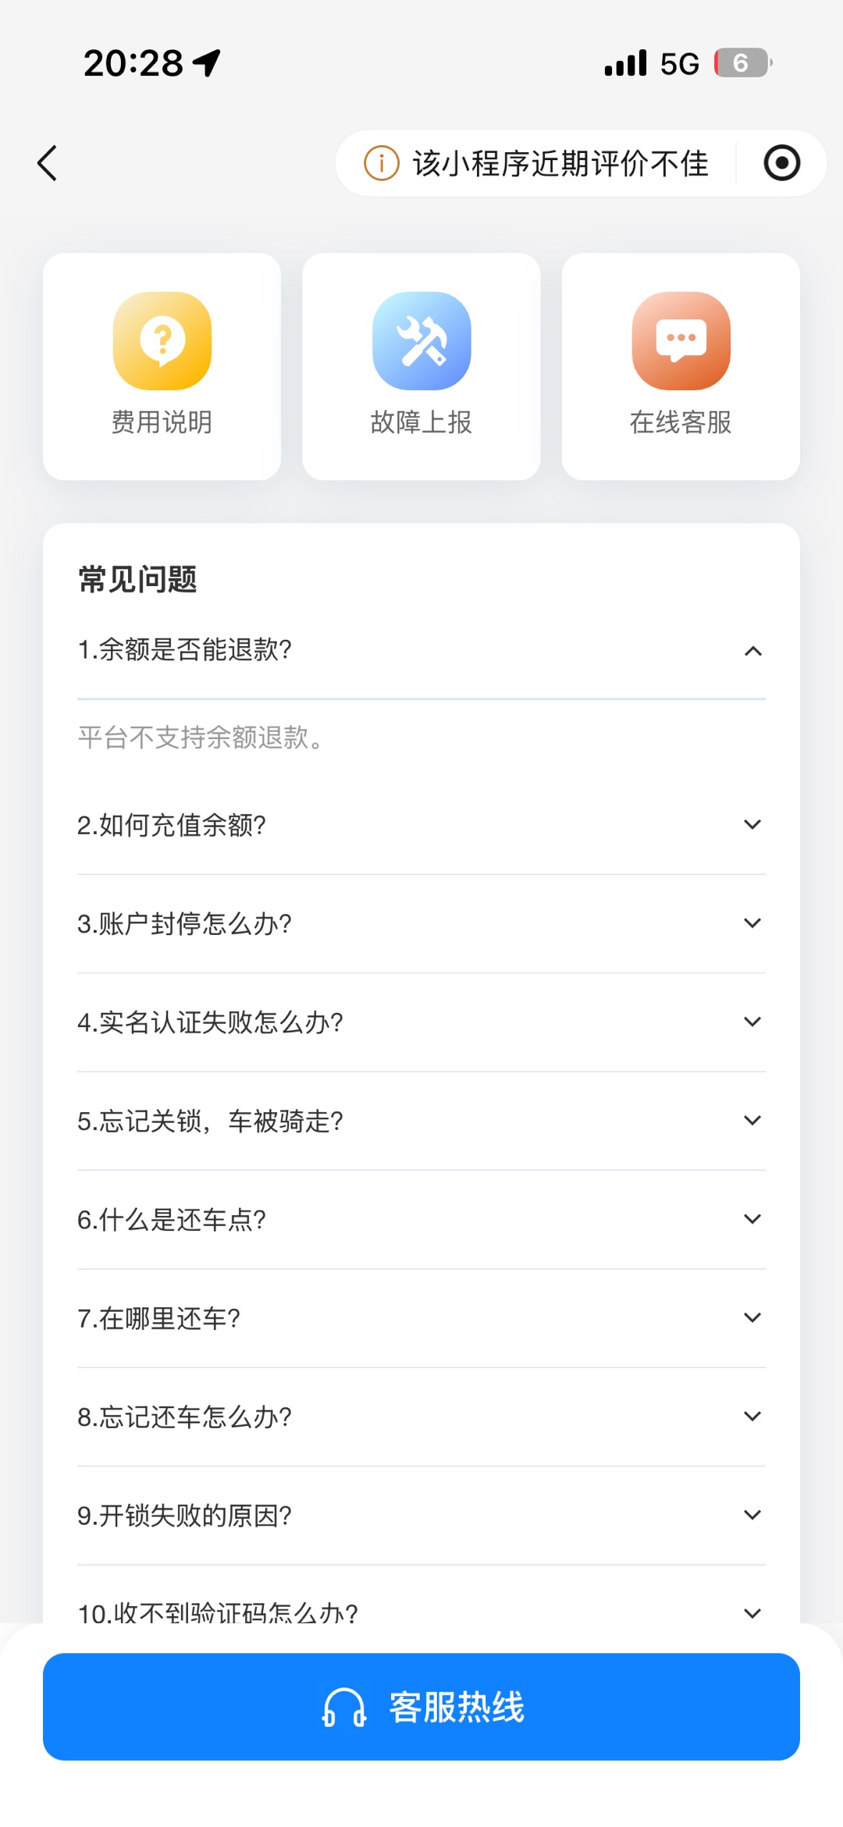Expand 忘记关锁，车被骑走 question
Screen dimensions: 843x1827
(752, 1121)
